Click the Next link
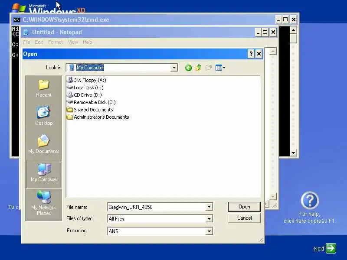This screenshot has width=347, height=260. [319, 249]
